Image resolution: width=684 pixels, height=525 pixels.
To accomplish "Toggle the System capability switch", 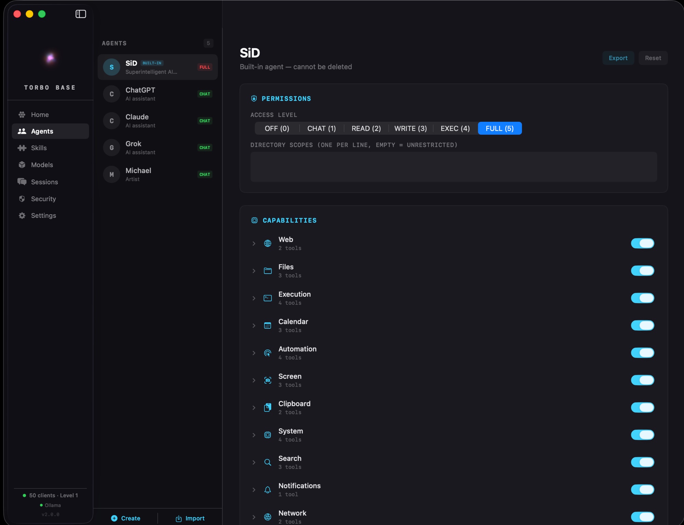I will (642, 435).
